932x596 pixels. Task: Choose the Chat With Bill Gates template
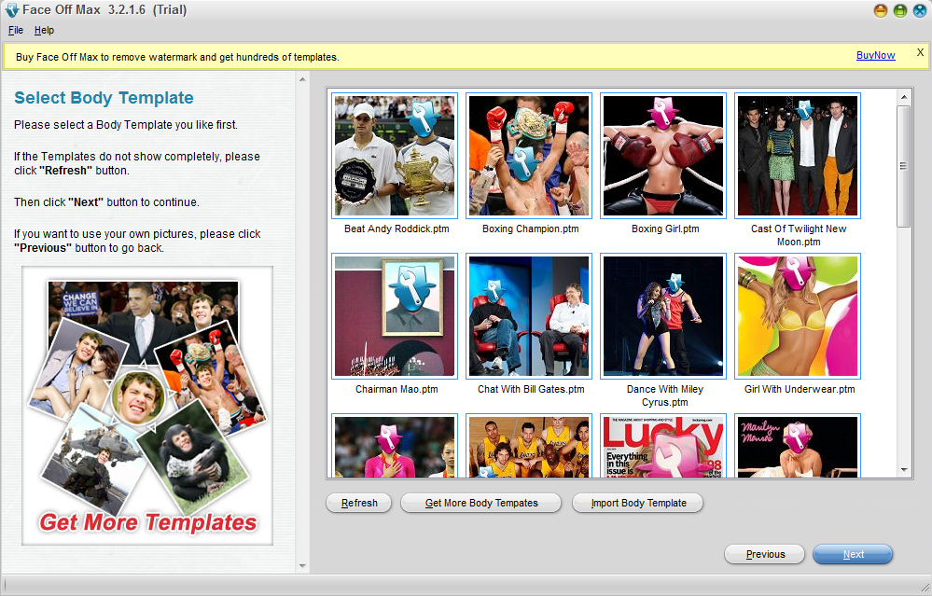coord(528,316)
